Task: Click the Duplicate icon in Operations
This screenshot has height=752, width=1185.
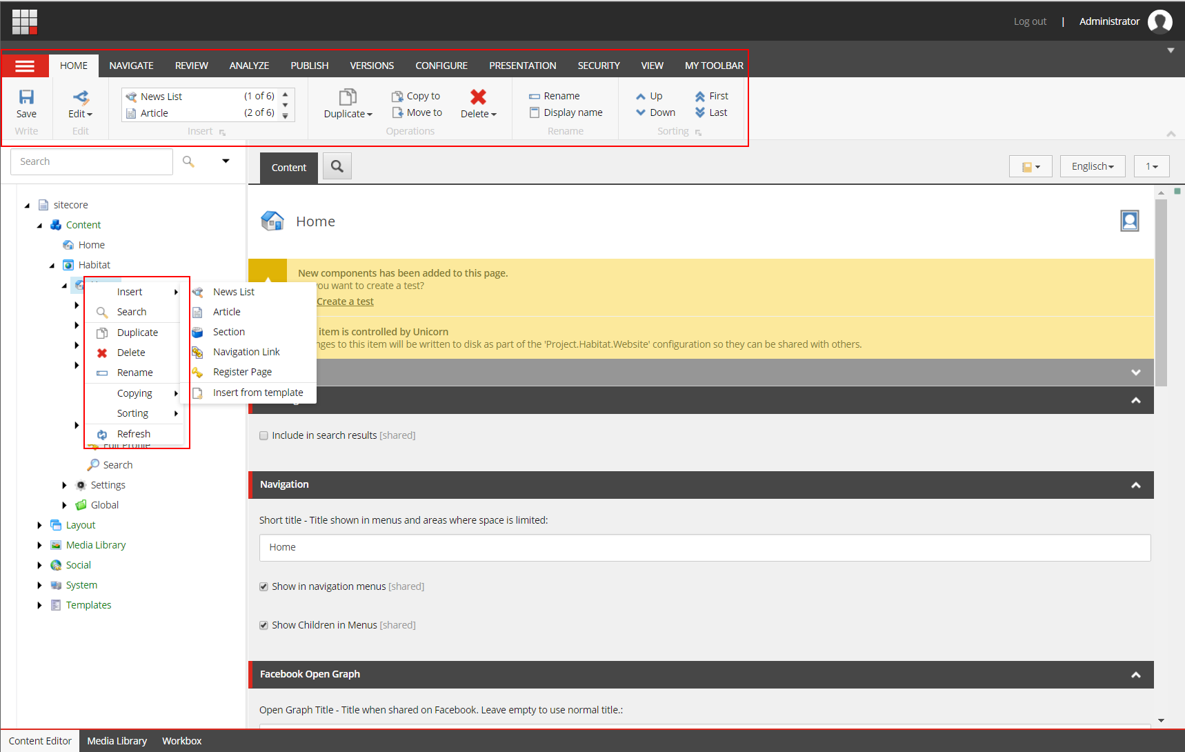Action: coord(348,97)
